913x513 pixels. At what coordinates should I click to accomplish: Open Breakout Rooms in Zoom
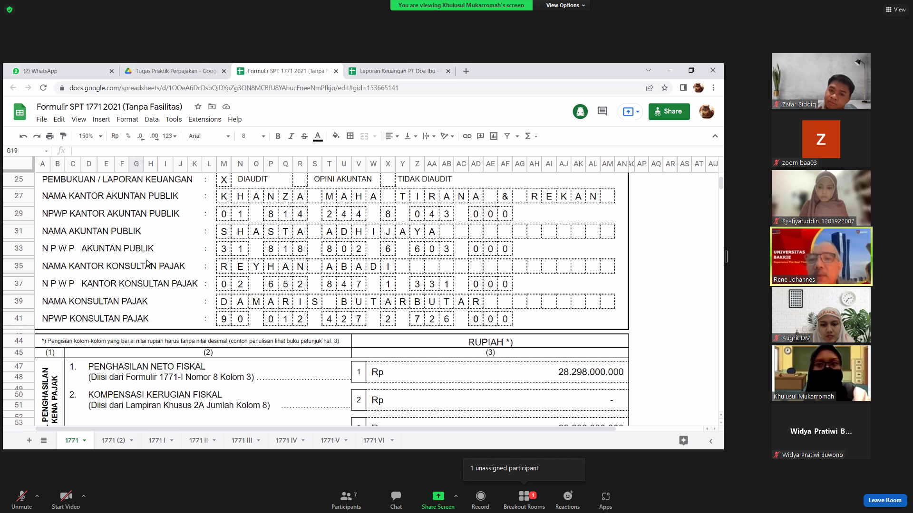(x=524, y=500)
